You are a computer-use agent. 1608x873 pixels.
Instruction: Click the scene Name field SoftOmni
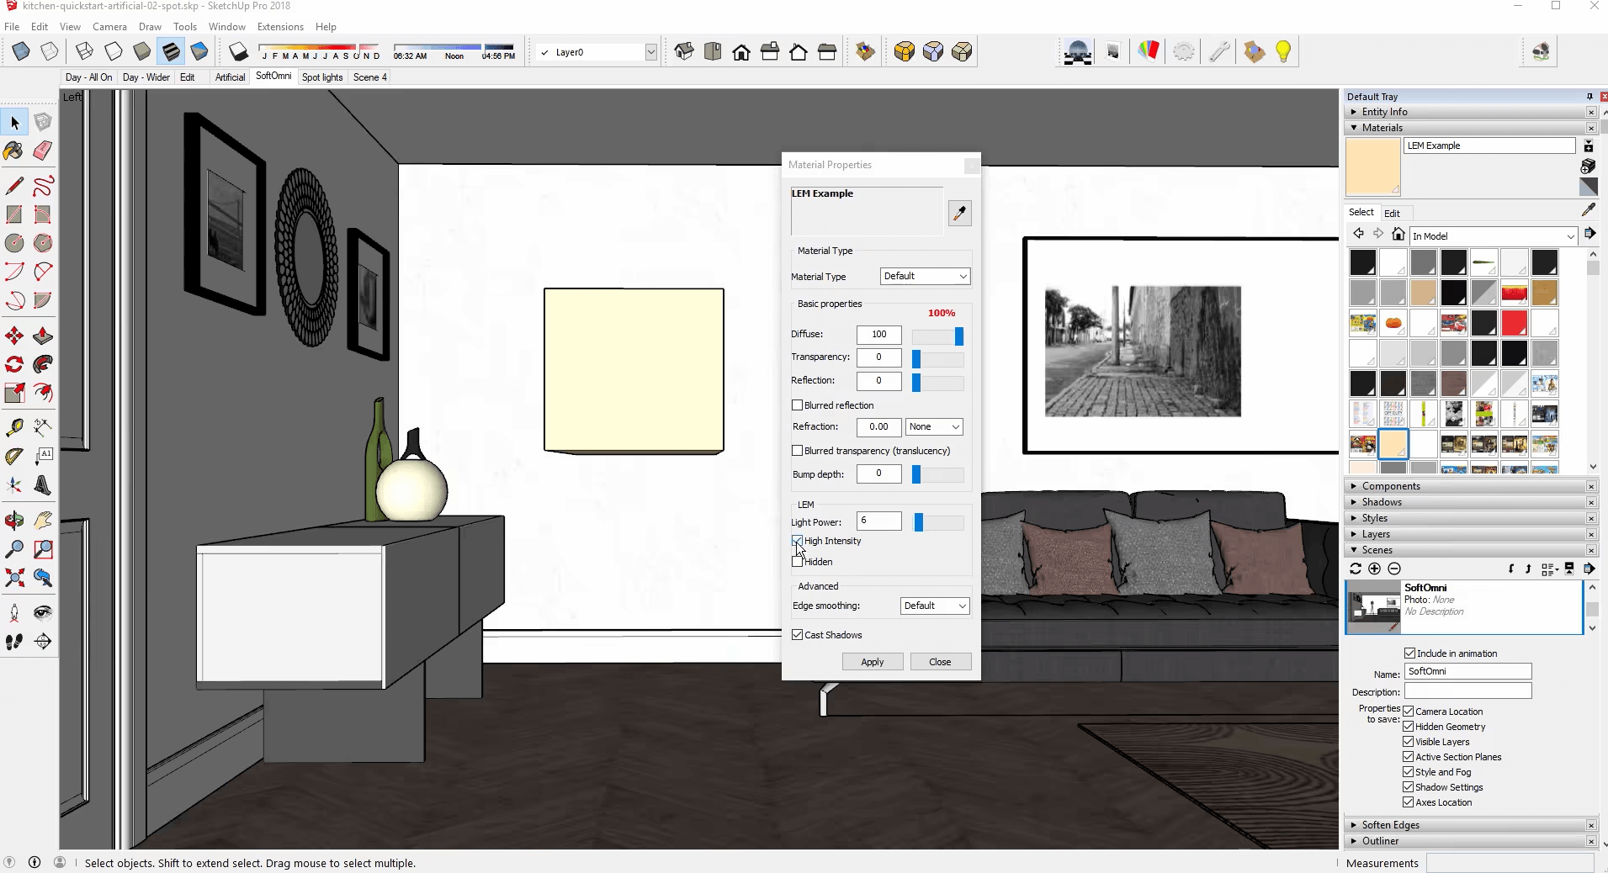(1467, 671)
